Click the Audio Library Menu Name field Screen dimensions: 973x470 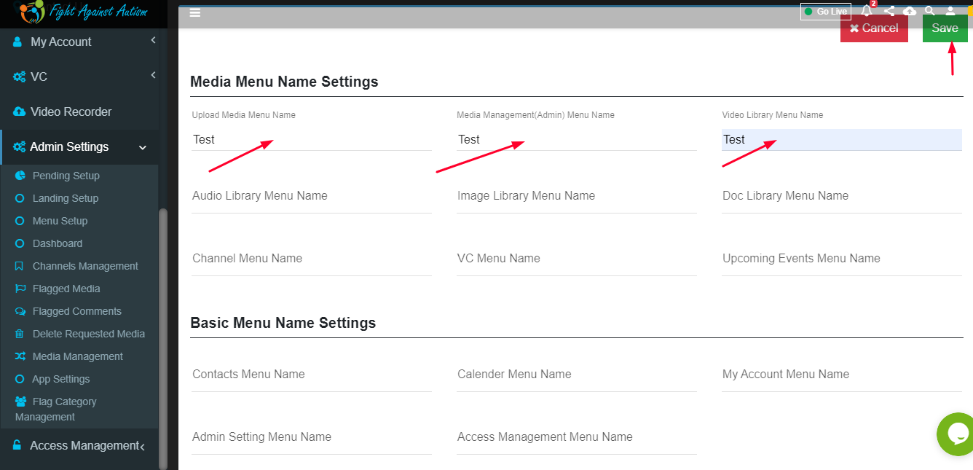[x=312, y=196]
